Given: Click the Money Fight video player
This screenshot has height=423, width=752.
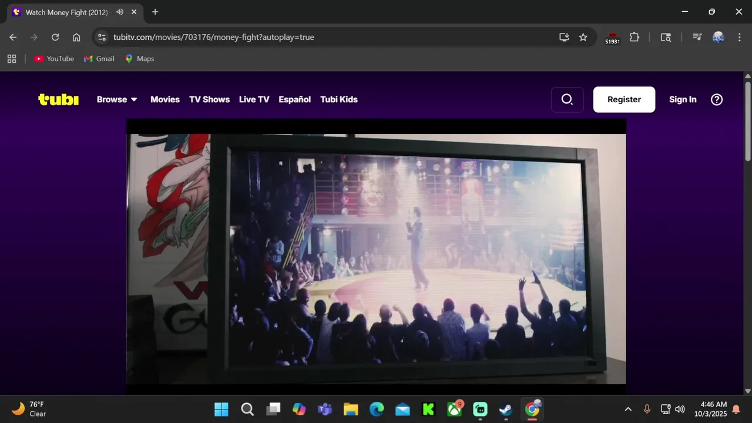Looking at the screenshot, I should 376,256.
